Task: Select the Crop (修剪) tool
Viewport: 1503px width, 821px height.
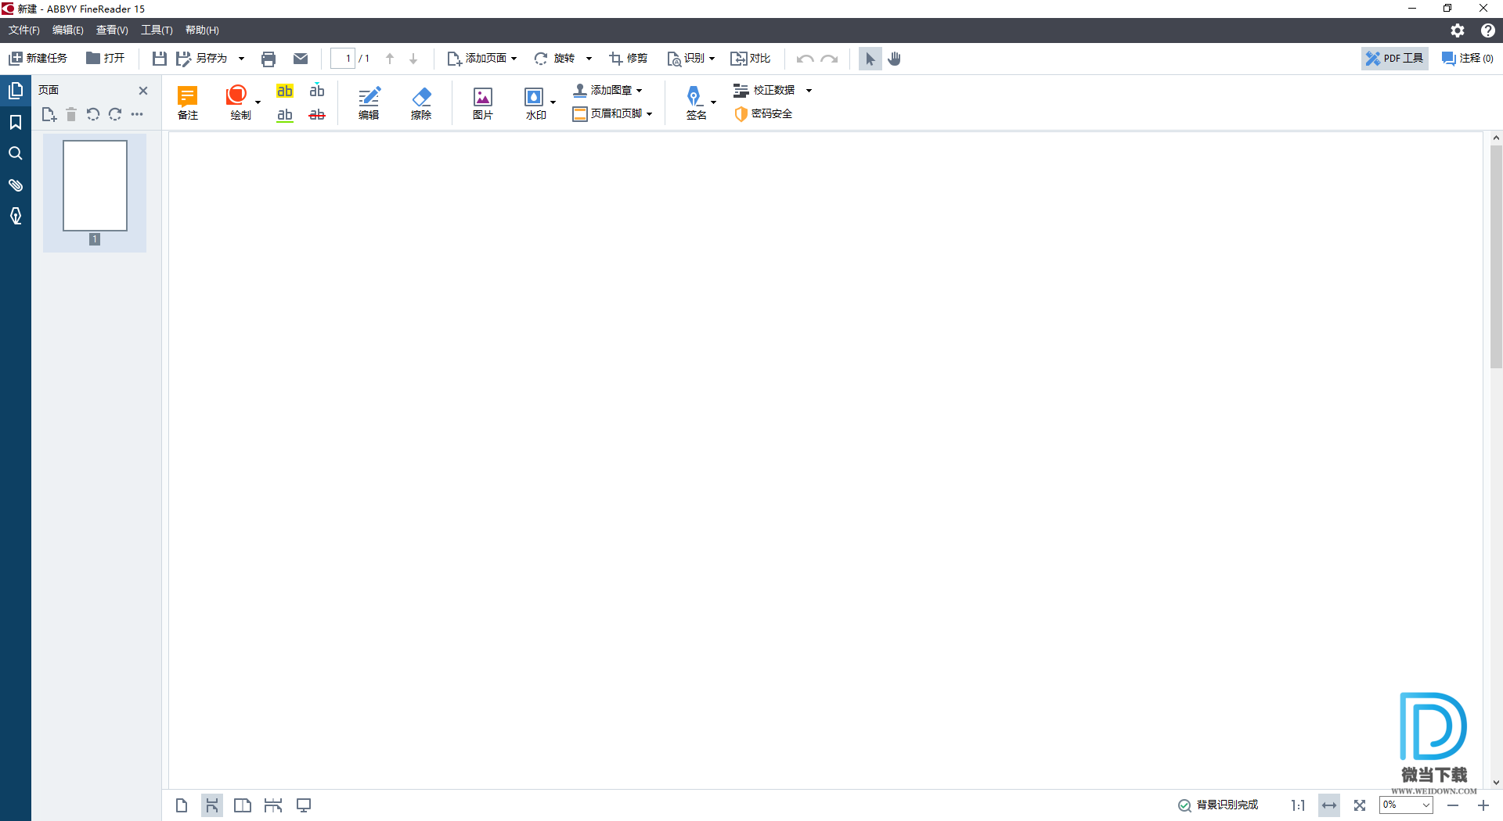Action: coord(628,59)
